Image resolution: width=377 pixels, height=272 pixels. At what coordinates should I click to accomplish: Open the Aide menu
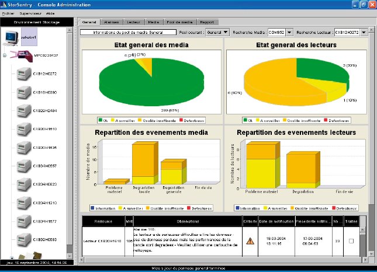click(x=50, y=13)
